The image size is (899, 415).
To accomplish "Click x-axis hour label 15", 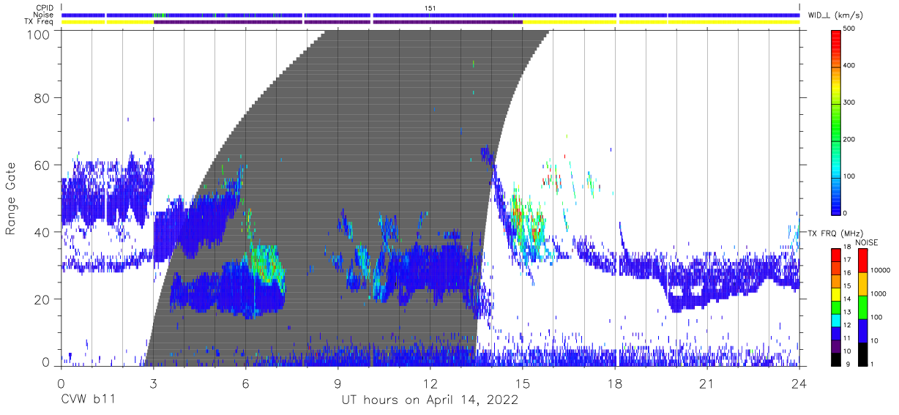I will click(523, 383).
